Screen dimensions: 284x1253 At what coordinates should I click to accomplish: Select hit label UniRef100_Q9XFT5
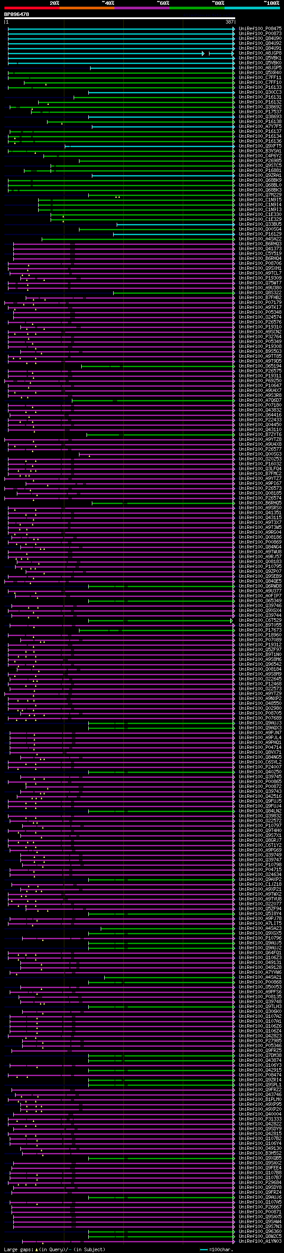[x=260, y=146]
